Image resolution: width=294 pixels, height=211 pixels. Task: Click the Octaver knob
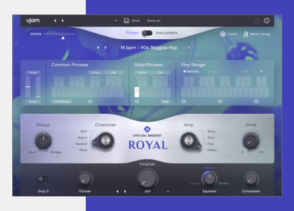tap(85, 179)
